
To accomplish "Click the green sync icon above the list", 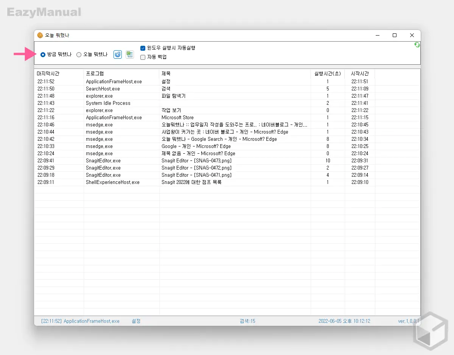I will [x=417, y=44].
